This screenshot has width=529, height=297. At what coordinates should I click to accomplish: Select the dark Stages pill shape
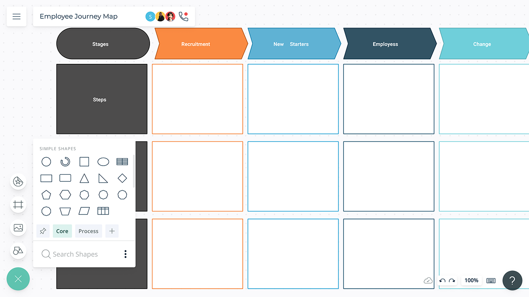click(x=103, y=44)
